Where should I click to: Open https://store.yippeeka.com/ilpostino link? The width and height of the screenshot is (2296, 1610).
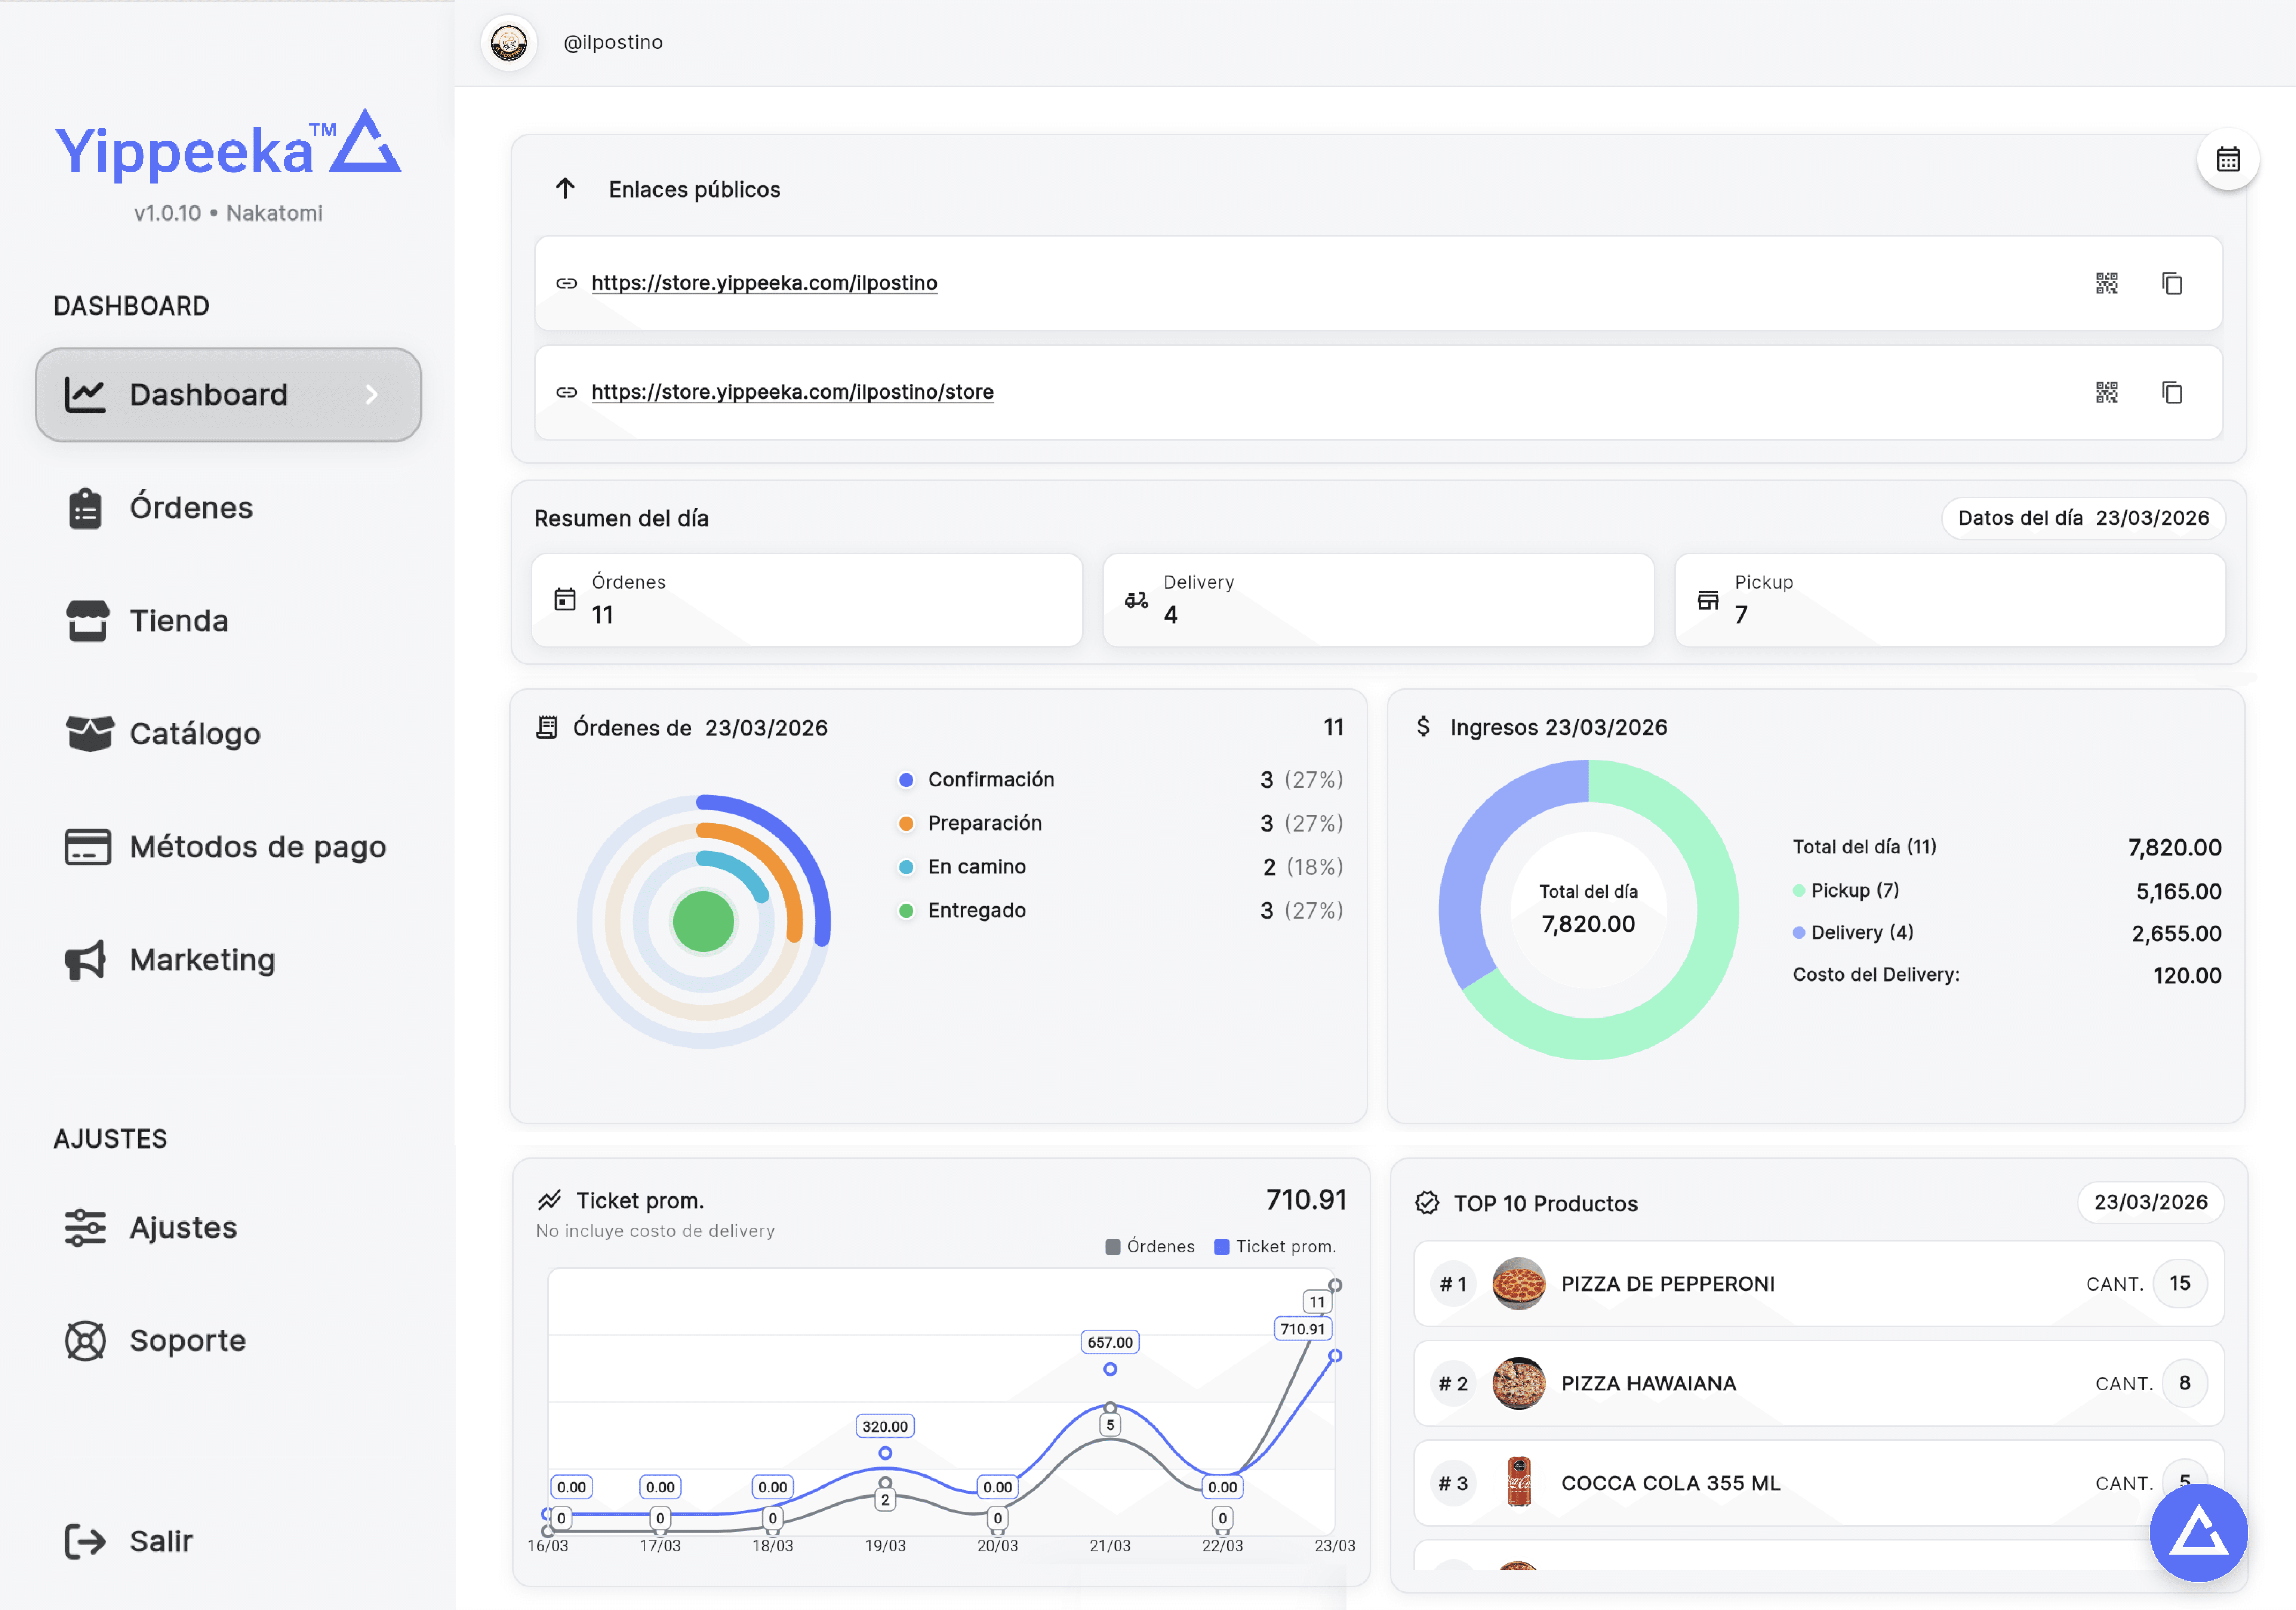[764, 283]
